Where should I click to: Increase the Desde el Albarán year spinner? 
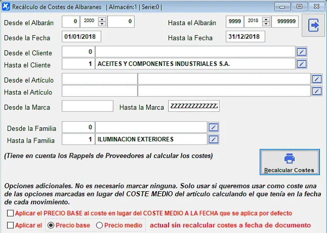click(102, 20)
